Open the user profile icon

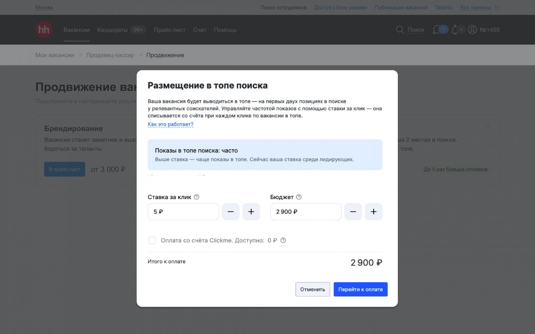(x=472, y=30)
